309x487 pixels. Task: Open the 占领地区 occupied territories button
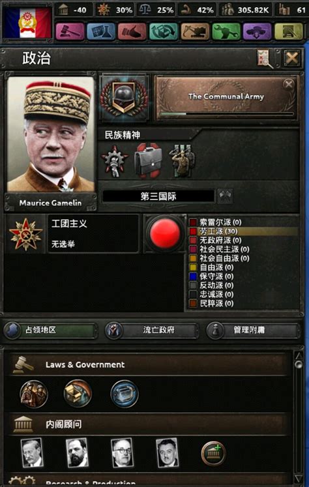coord(50,330)
